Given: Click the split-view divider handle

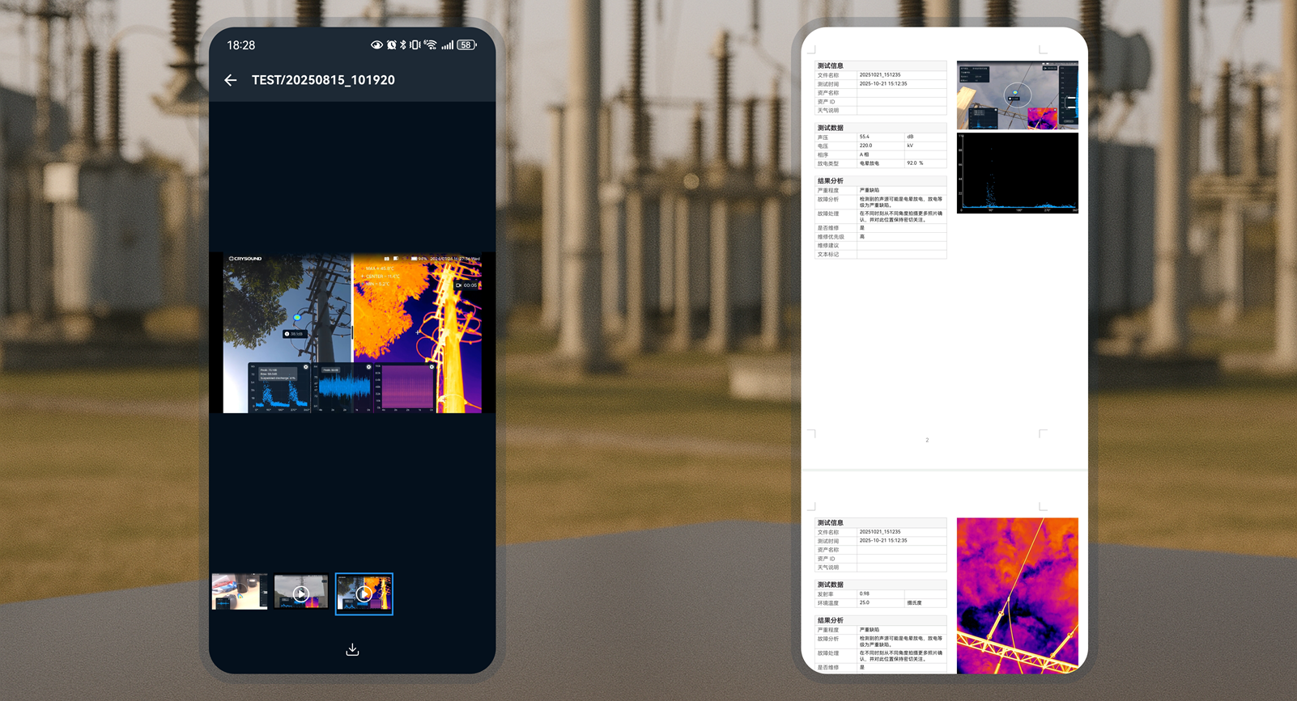Looking at the screenshot, I should (352, 331).
